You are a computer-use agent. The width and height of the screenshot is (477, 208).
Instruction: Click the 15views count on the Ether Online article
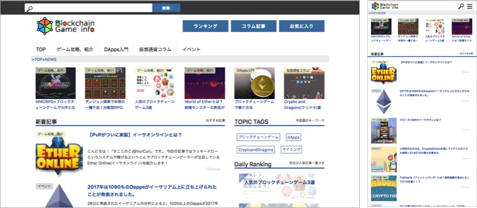pos(213,169)
